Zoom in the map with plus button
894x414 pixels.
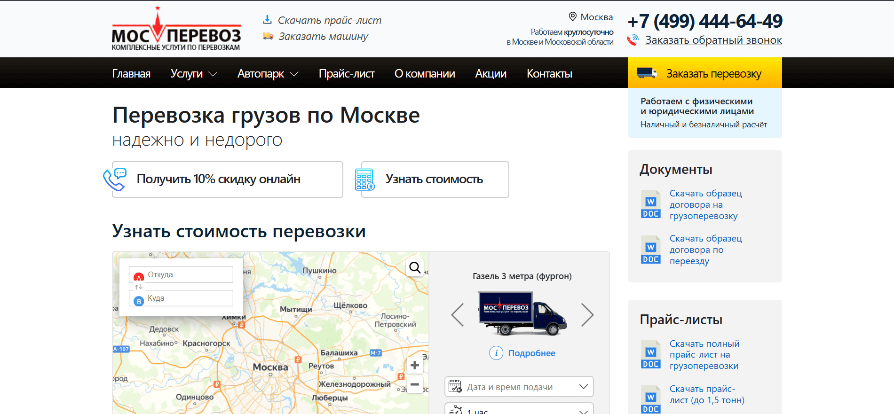pos(414,366)
